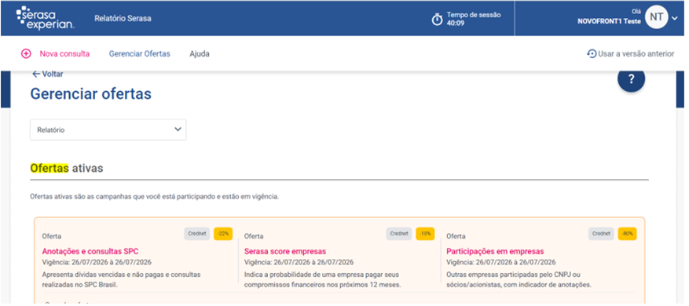
Task: Click the NOVOFRONT1 Teste user name
Action: click(609, 21)
